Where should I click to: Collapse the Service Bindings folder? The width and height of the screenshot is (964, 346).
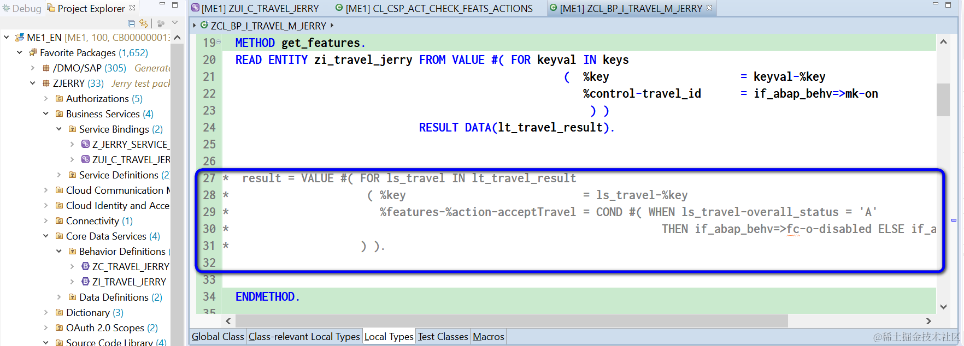pos(59,129)
